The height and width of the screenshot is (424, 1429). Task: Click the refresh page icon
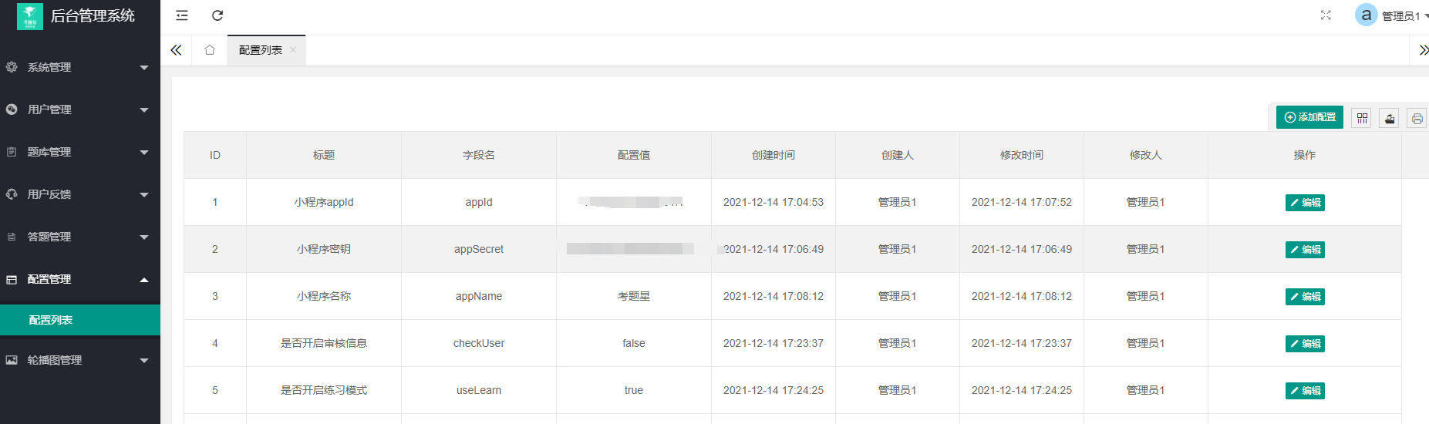tap(217, 15)
